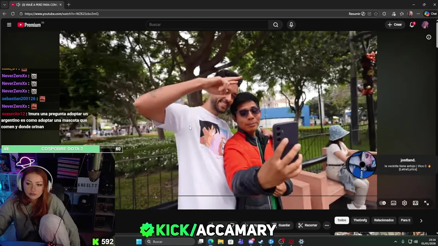
Task: Click the YouTube search magnifier button
Action: [x=275, y=25]
